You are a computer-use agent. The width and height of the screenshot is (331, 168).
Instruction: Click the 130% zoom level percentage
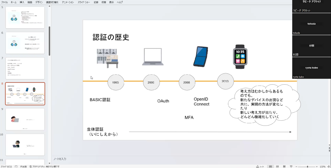[x=322, y=166]
